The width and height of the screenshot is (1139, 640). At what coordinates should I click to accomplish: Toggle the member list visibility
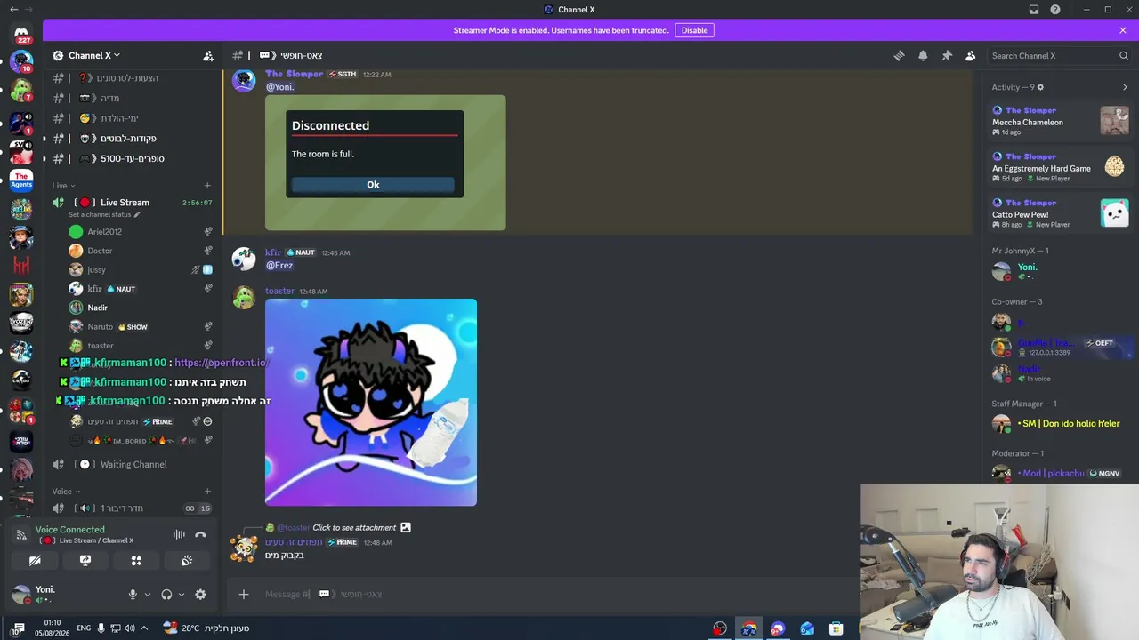971,55
